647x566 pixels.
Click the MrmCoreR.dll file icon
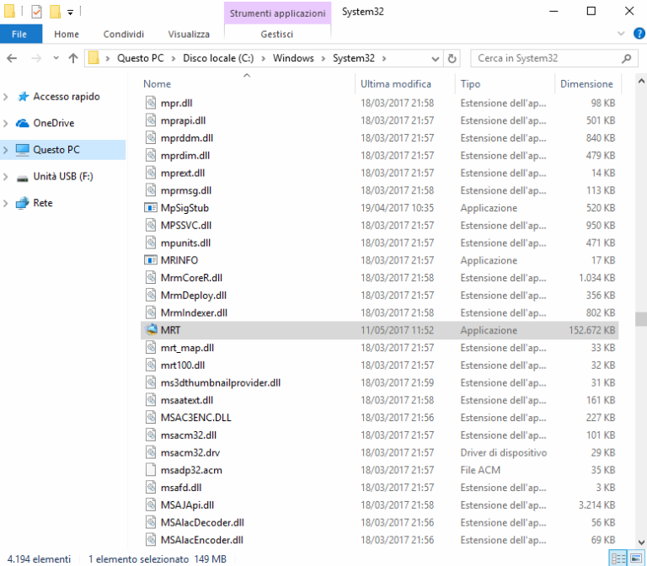coord(151,277)
